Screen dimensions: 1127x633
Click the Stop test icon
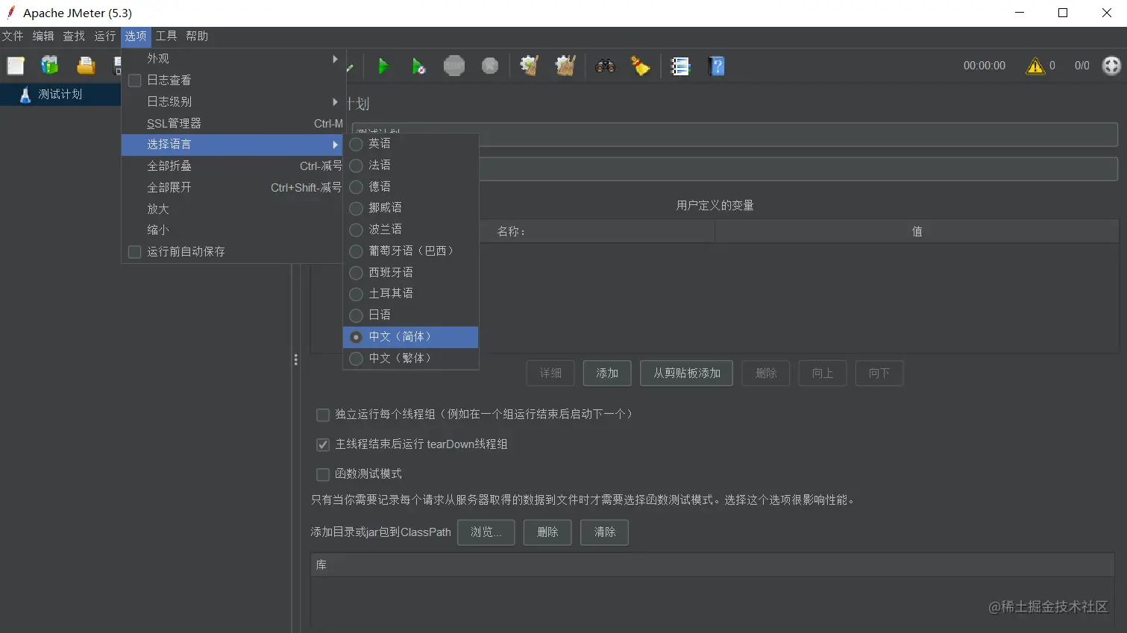454,66
